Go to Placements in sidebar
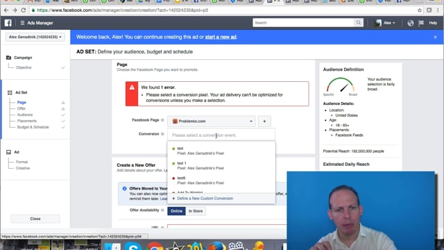The height and width of the screenshot is (250, 444). pyautogui.click(x=27, y=121)
